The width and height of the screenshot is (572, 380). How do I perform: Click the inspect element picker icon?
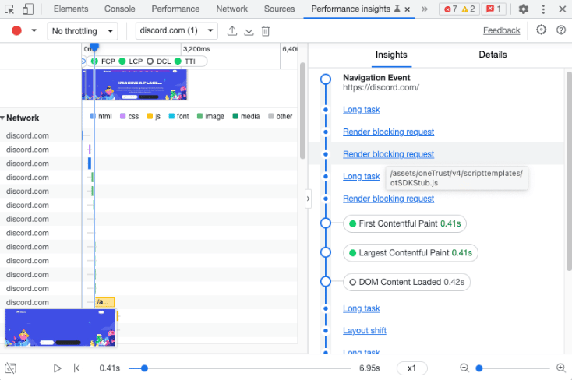tap(10, 9)
